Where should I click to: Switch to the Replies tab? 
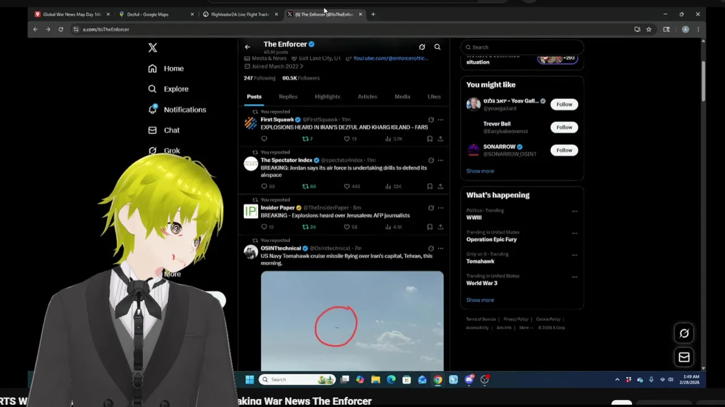coord(288,97)
